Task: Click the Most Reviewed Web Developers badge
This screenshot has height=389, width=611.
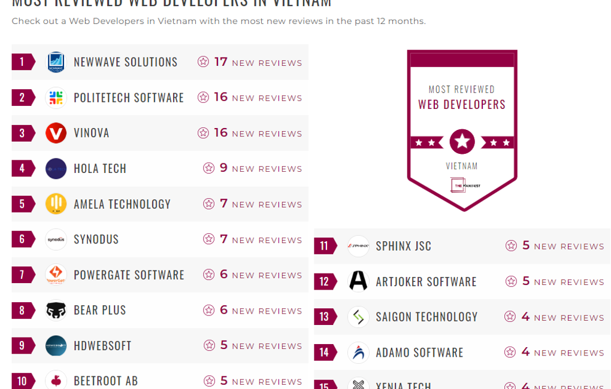Action: pos(462,130)
